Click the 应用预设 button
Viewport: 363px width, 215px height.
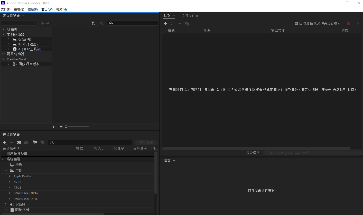point(146,142)
